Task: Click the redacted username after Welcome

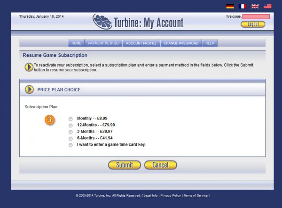Action: pyautogui.click(x=256, y=17)
